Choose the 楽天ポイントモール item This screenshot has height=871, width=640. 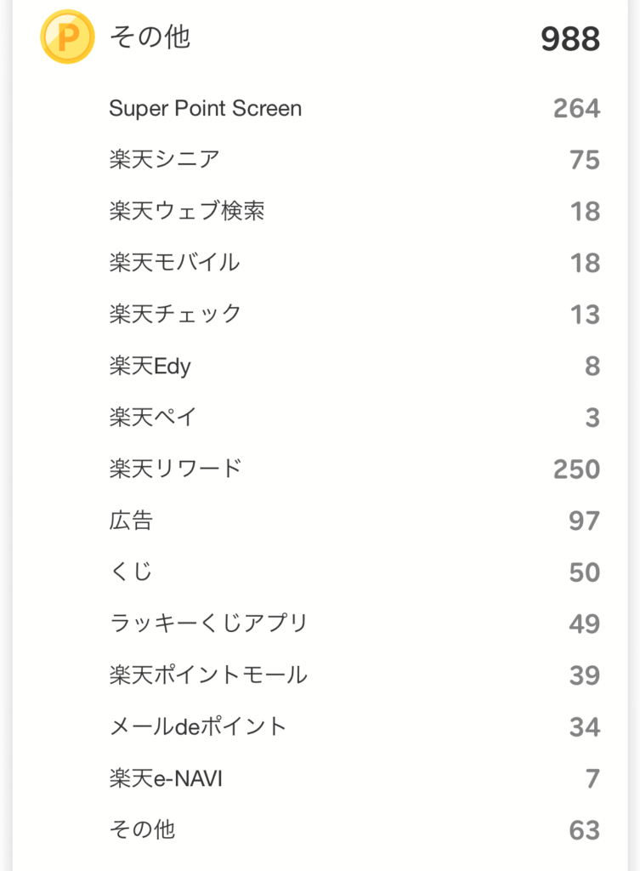(x=354, y=675)
